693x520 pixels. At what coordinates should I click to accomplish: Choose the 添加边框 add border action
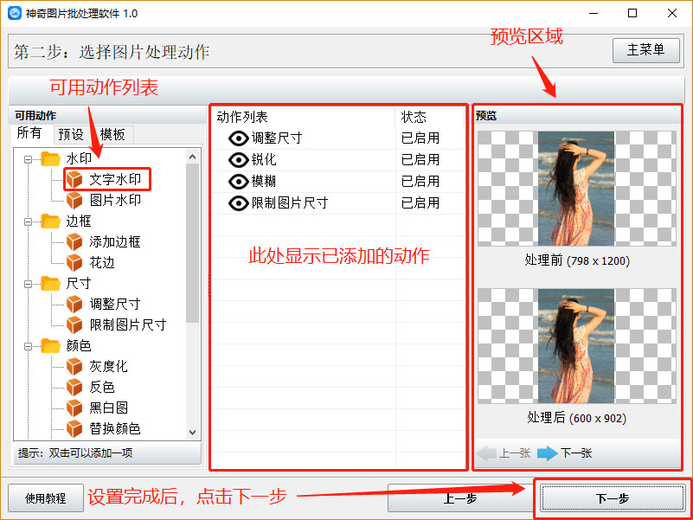pos(112,241)
